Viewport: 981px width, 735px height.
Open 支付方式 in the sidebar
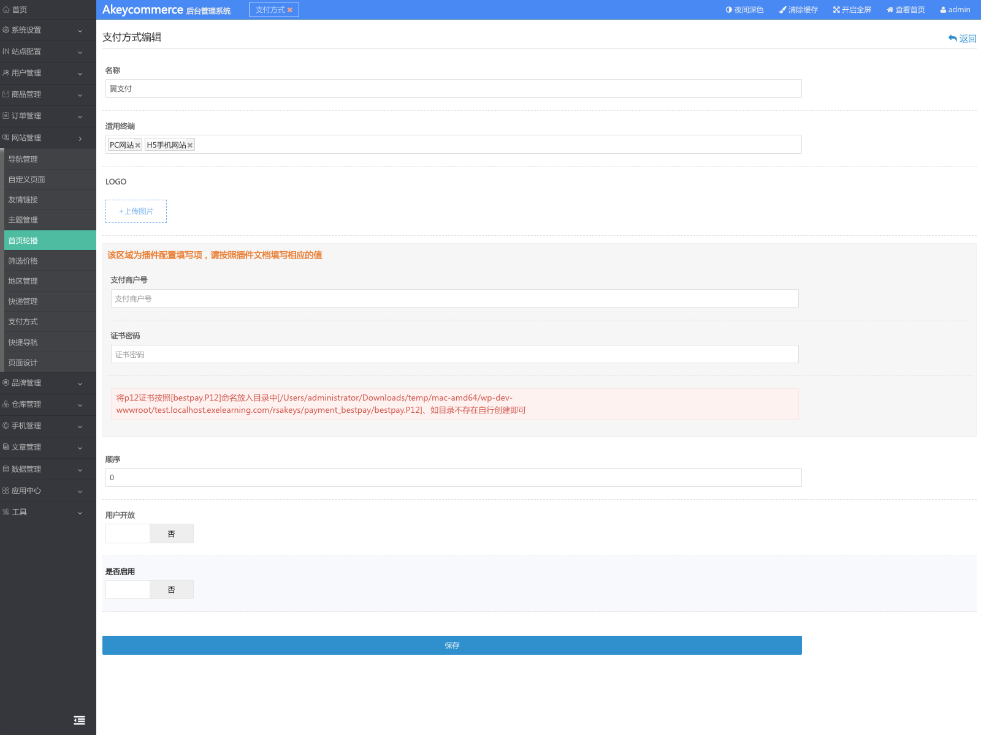pos(23,322)
